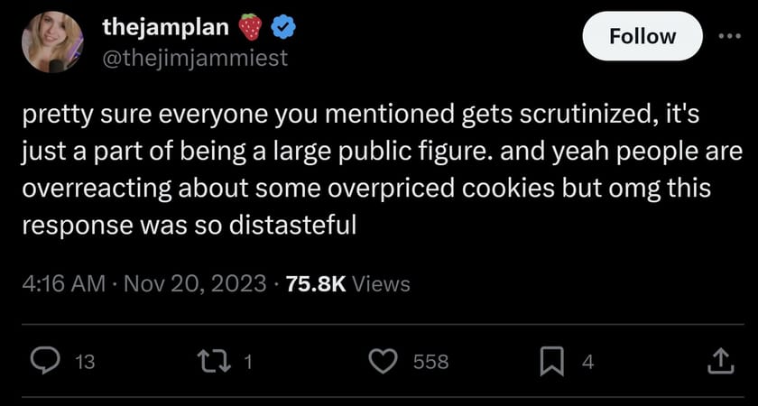
Task: Click the reply count of 13
Action: 83,363
